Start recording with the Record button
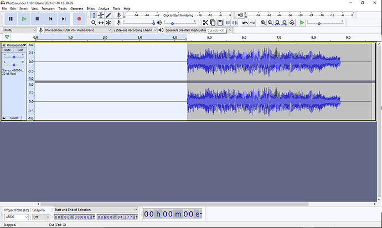382x228 pixels. (x=79, y=19)
